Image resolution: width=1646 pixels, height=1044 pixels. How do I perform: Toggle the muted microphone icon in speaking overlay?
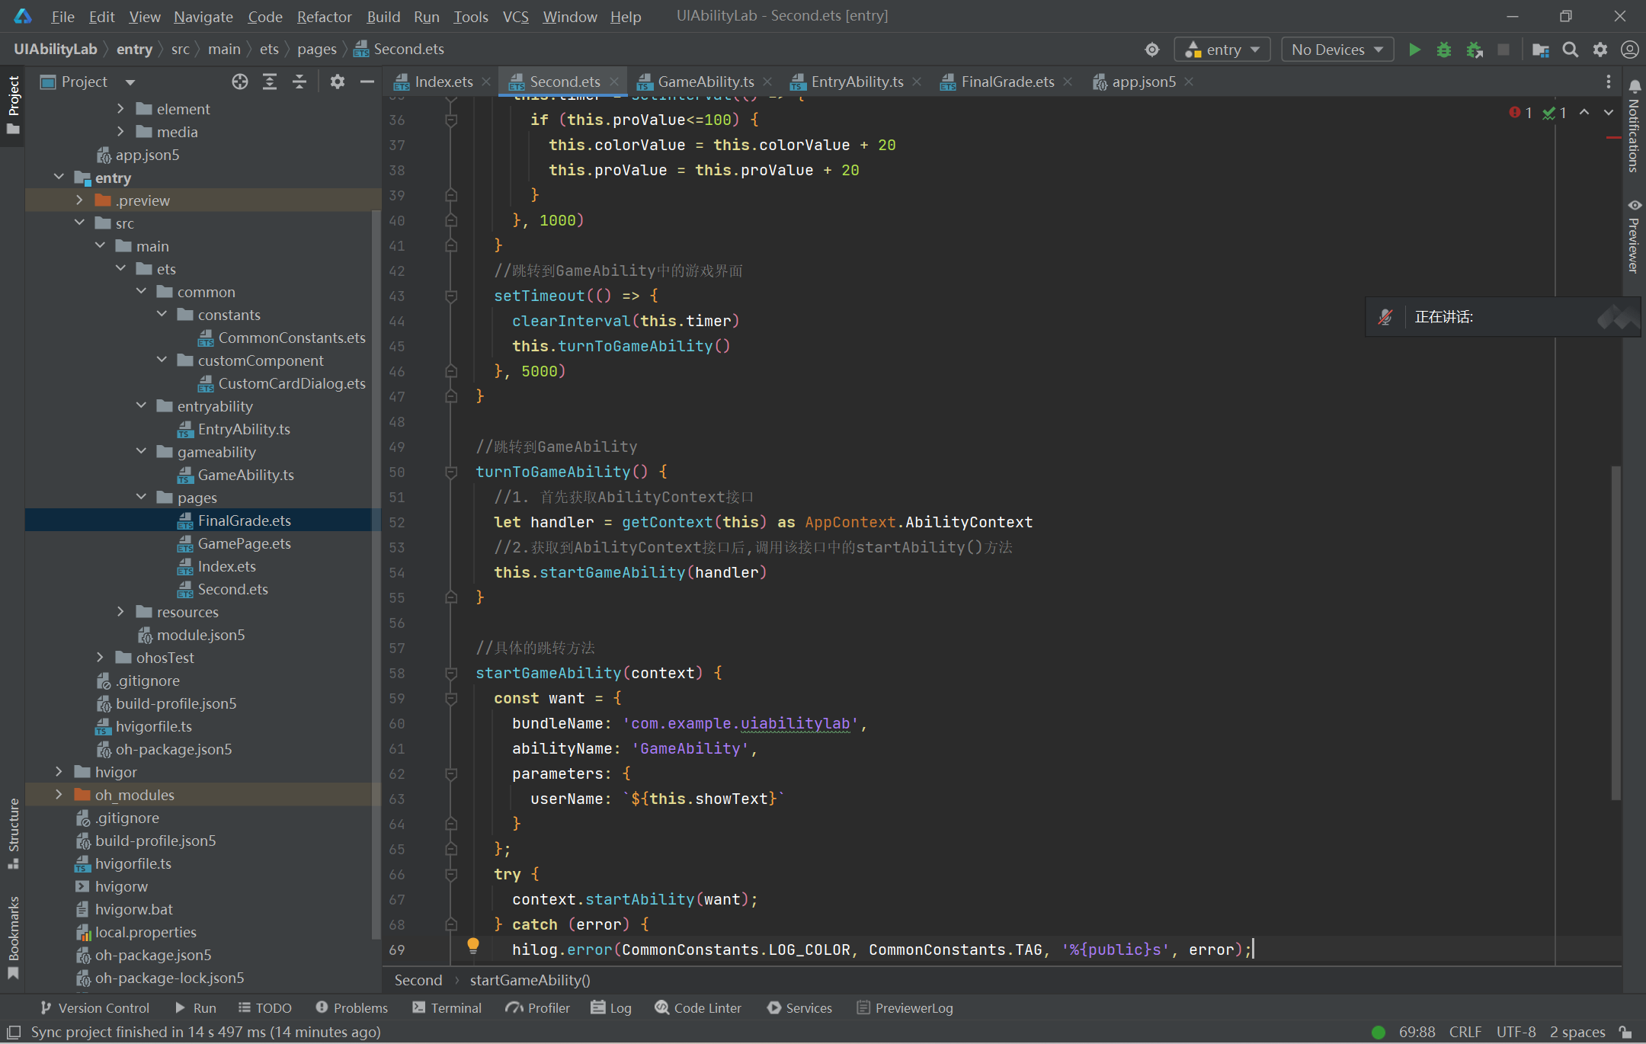1385,317
